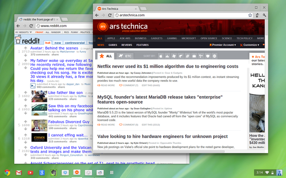Open Valve hardware engineers article

pos(162,137)
